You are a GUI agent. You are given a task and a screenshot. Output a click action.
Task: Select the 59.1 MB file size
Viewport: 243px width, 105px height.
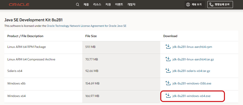pyautogui.click(x=90, y=47)
